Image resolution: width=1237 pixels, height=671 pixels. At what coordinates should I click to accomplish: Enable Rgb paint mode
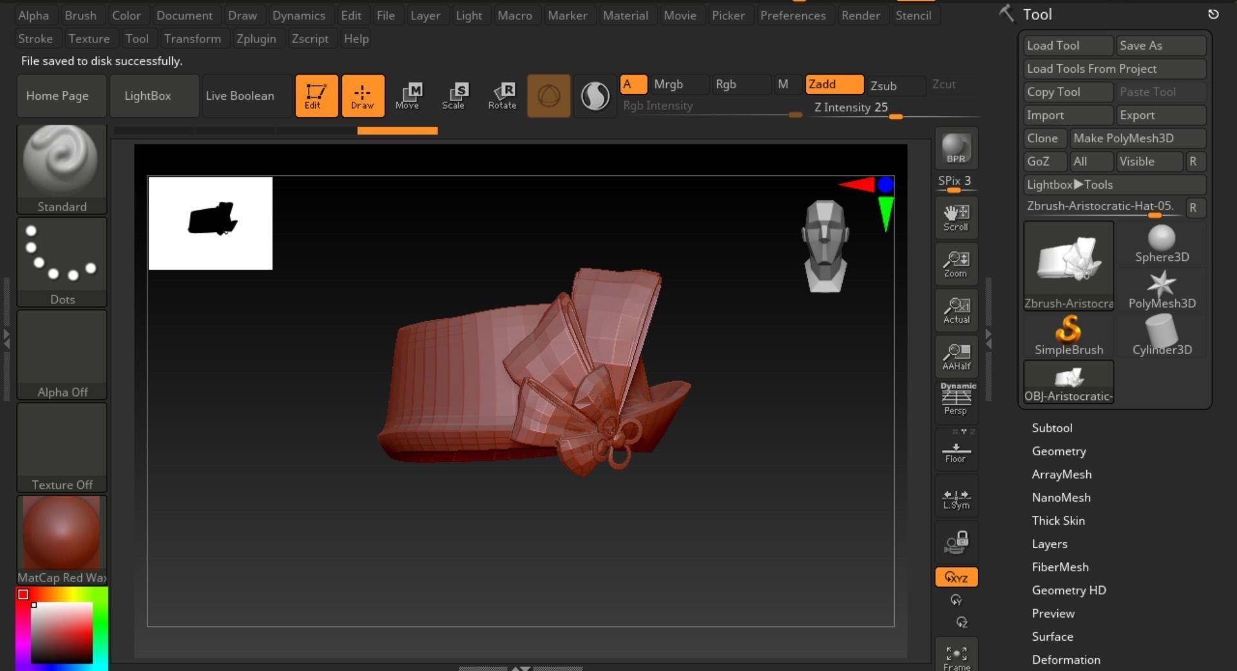pyautogui.click(x=741, y=84)
